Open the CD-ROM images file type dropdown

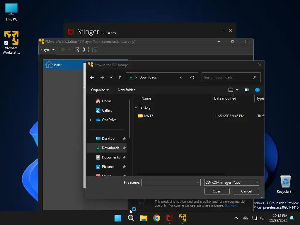point(232,183)
